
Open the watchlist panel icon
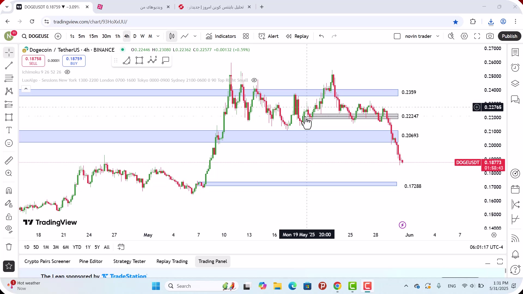coord(515,52)
